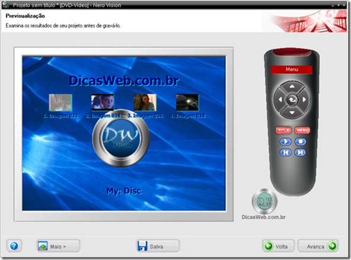
Task: Select the 2. Imagem 034 thumbnail
Action: pyautogui.click(x=102, y=102)
